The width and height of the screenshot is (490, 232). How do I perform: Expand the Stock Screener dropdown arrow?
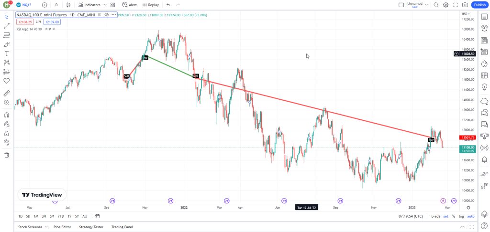pyautogui.click(x=46, y=227)
